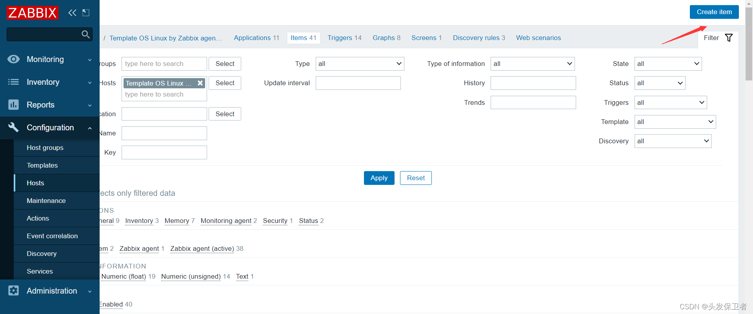
Task: Filter by Zabbix agent 1 type
Action: pos(139,248)
